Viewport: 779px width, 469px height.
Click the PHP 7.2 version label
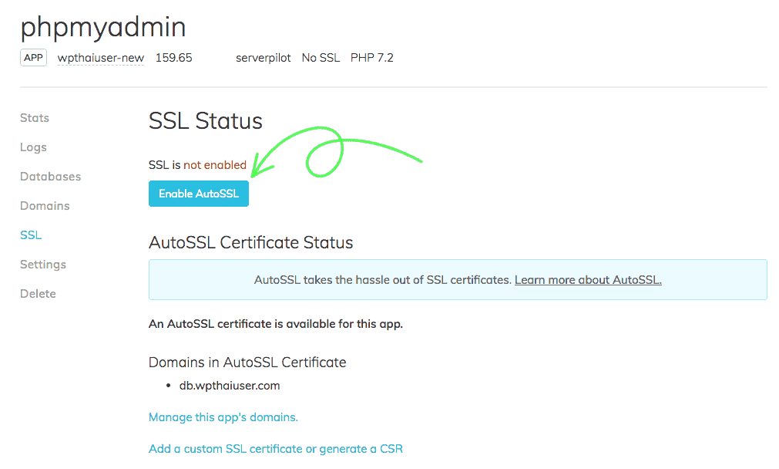[x=372, y=58]
